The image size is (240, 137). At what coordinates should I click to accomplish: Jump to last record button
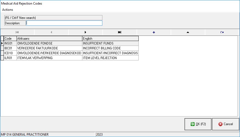pyautogui.click(x=119, y=32)
